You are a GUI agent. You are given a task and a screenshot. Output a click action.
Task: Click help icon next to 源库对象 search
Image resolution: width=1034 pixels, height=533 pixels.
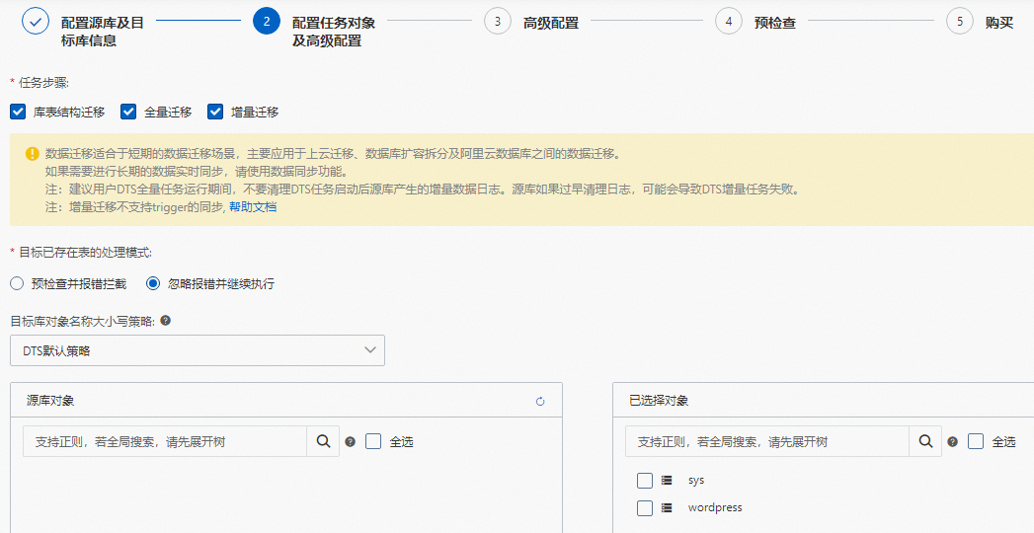[x=351, y=442]
